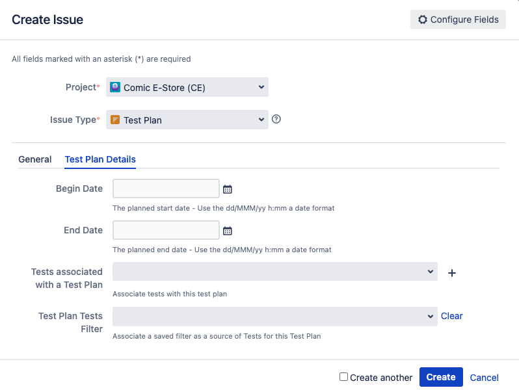Click the Issue Type help question icon
The height and width of the screenshot is (390, 519).
(x=276, y=119)
